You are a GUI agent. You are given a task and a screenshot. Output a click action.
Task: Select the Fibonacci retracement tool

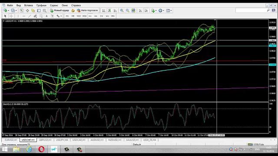(x=41, y=16)
